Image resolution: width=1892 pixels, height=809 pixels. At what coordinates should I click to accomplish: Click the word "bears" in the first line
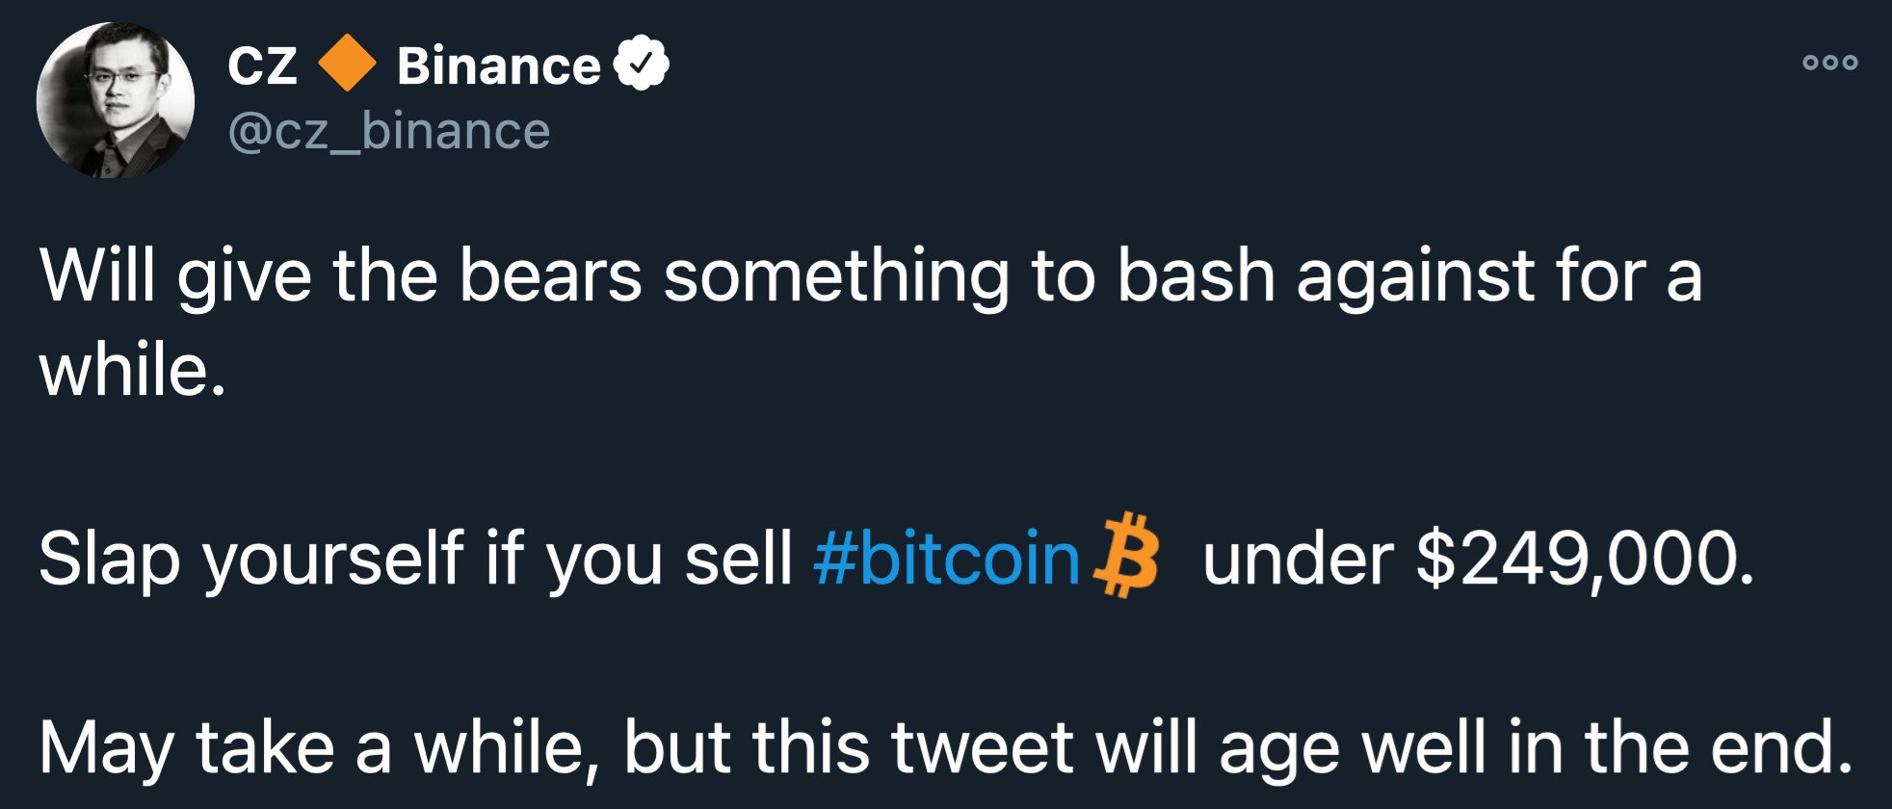tap(550, 275)
